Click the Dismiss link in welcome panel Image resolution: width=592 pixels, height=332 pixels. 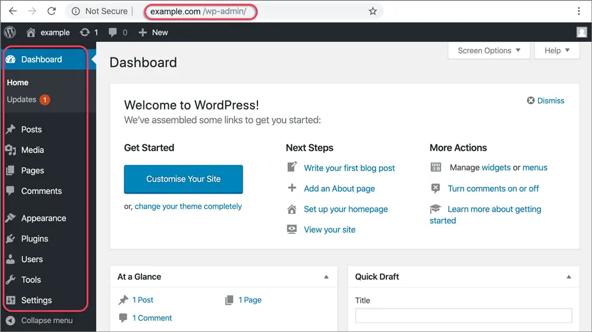(x=551, y=101)
